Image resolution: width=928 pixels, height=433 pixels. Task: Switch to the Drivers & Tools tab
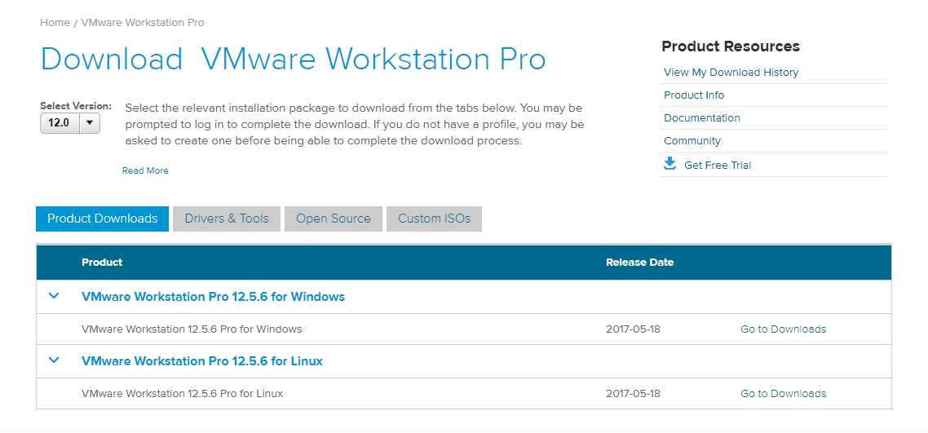click(x=226, y=219)
